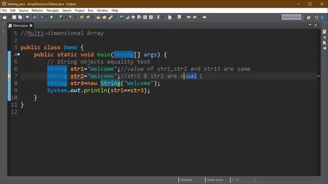Save the current file with Save icon

pyautogui.click(x=14, y=17)
